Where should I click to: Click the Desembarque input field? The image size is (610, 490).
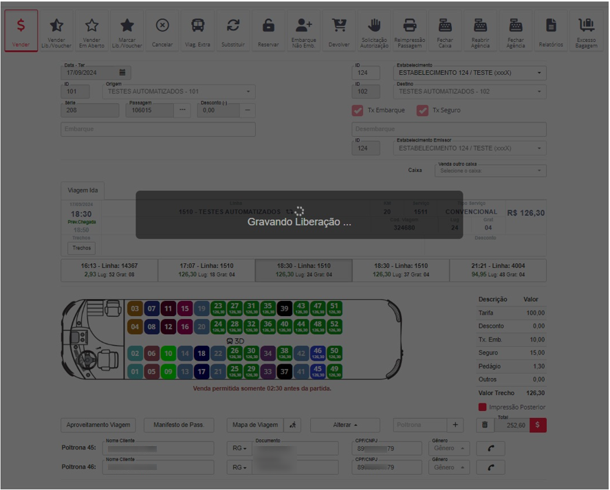pyautogui.click(x=449, y=129)
